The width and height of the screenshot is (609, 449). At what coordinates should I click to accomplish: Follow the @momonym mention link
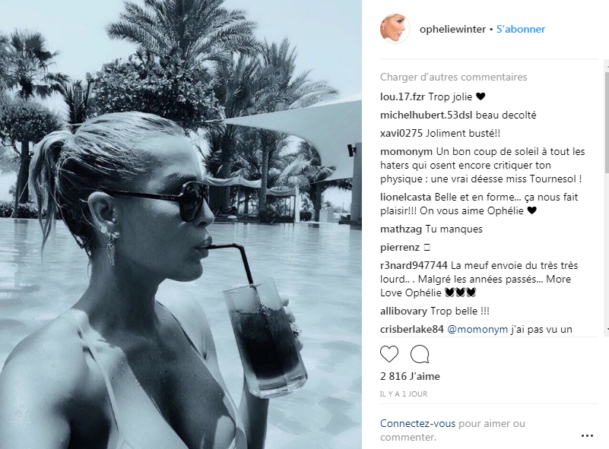coord(477,329)
